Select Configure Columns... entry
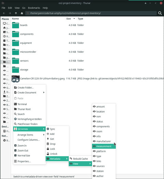The height and width of the screenshot is (179, 164). pos(29,140)
